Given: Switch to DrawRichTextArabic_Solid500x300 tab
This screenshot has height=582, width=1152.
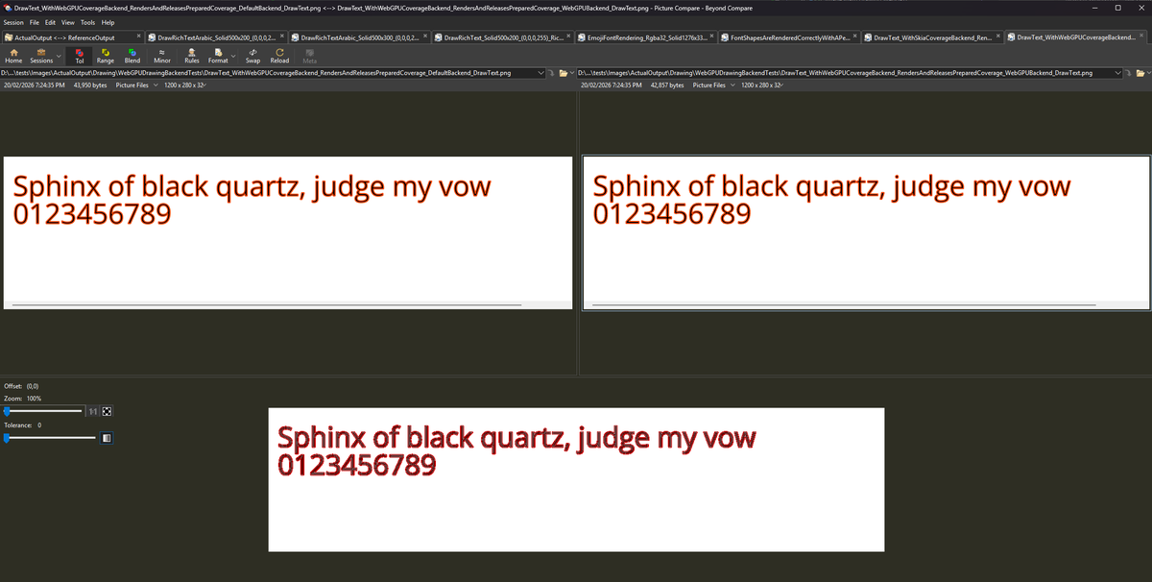Looking at the screenshot, I should click(359, 37).
